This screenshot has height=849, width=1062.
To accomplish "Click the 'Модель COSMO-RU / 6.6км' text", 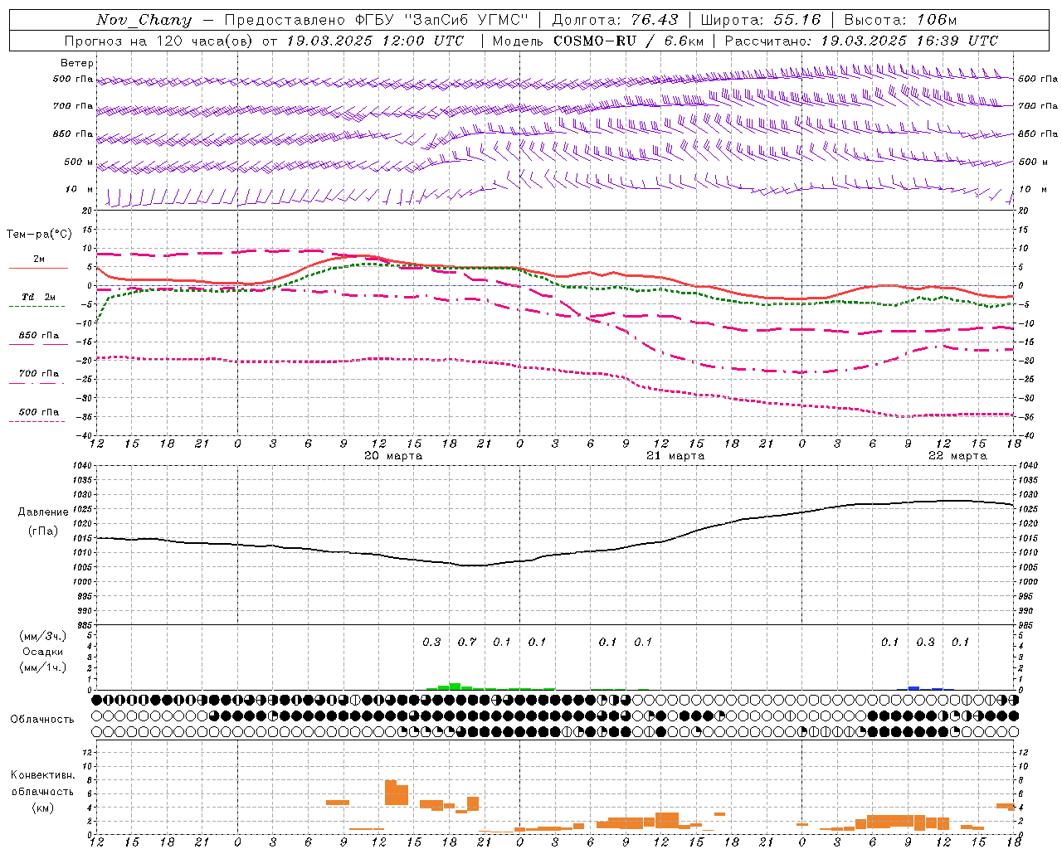I will 598,41.
